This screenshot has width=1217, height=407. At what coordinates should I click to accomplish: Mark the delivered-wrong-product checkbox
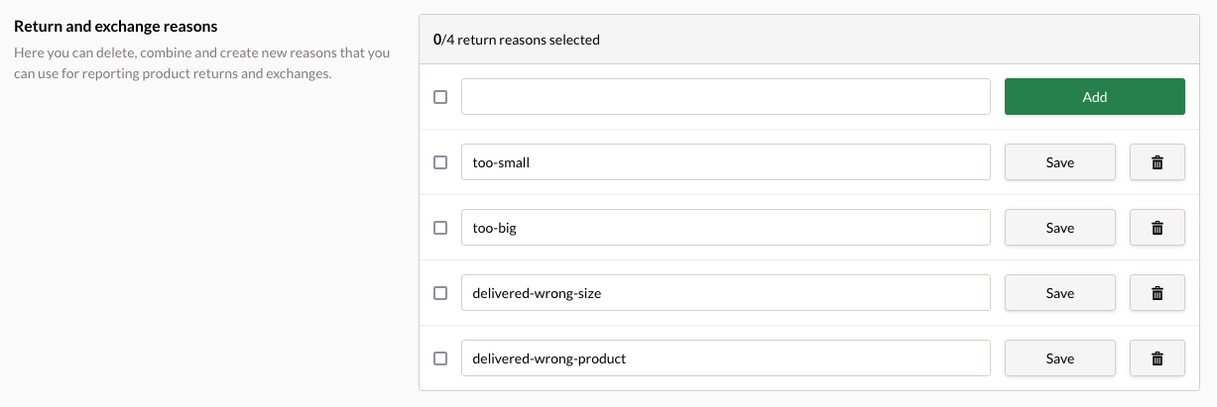440,358
